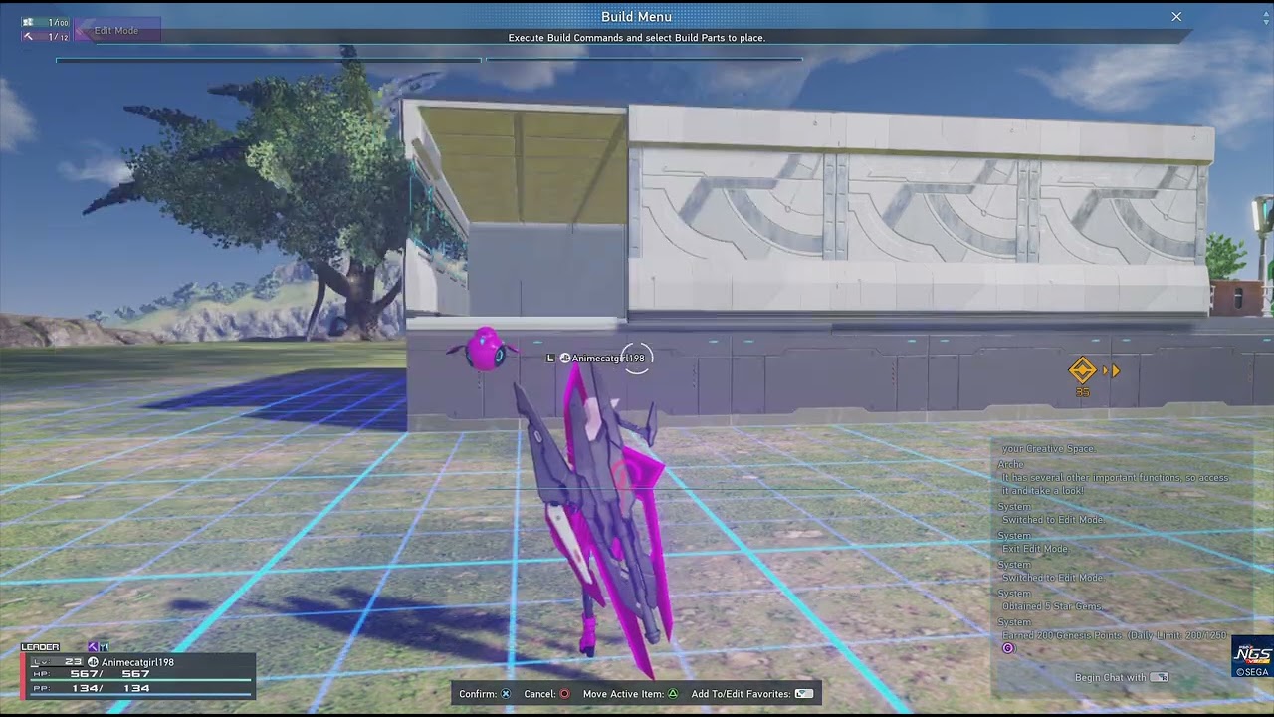Click the purple Genesis Points icon in chat

click(1007, 648)
